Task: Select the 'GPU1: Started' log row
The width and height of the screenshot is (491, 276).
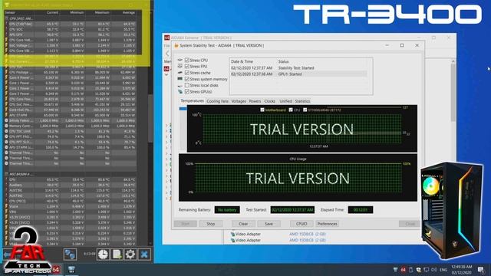Action: click(x=298, y=74)
